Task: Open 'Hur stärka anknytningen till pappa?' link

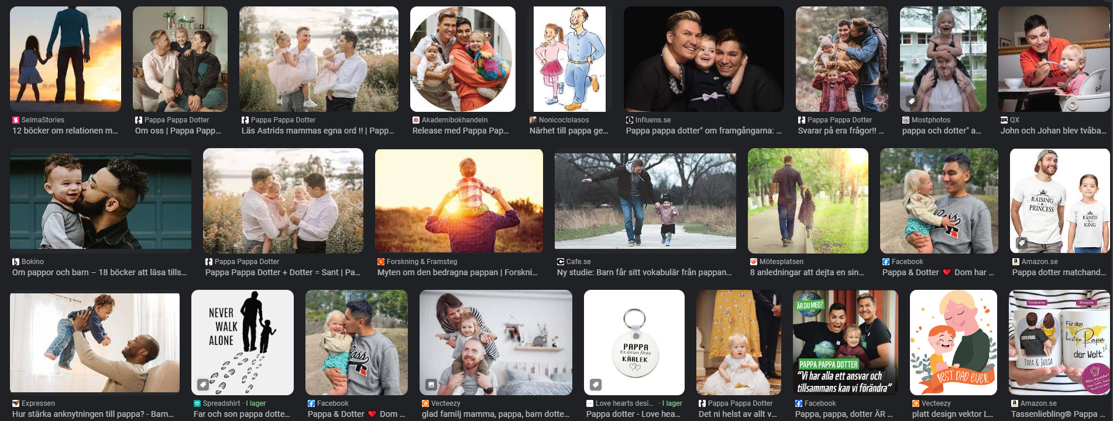Action: click(93, 414)
